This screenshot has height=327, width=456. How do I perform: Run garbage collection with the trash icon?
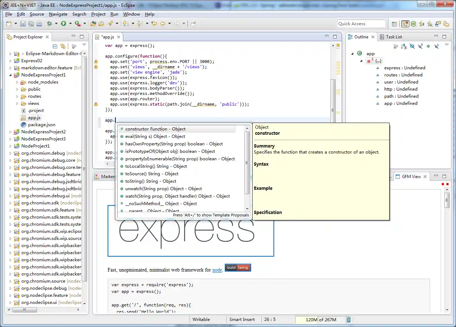pos(349,320)
